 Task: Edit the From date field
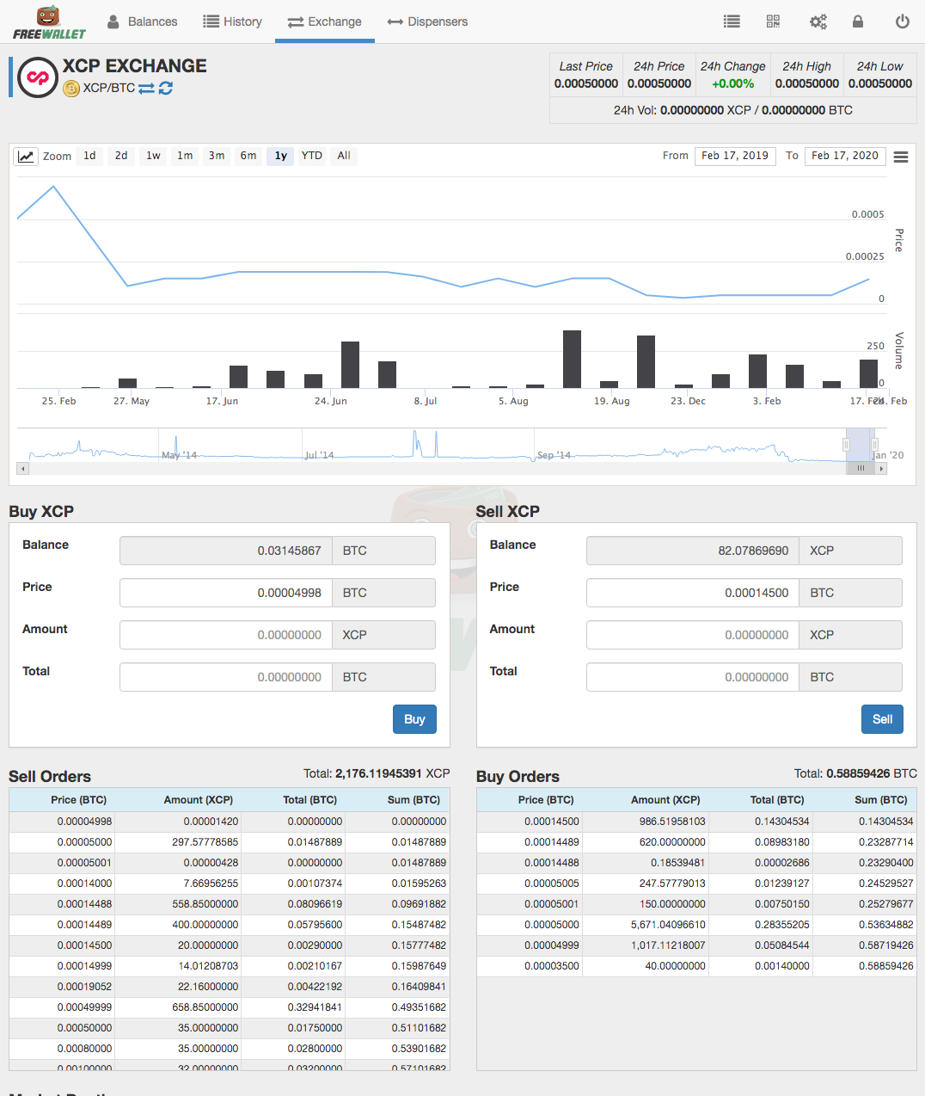click(735, 156)
